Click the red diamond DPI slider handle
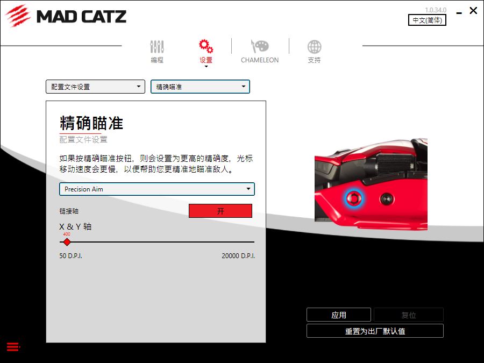The width and height of the screenshot is (484, 363). point(67,242)
